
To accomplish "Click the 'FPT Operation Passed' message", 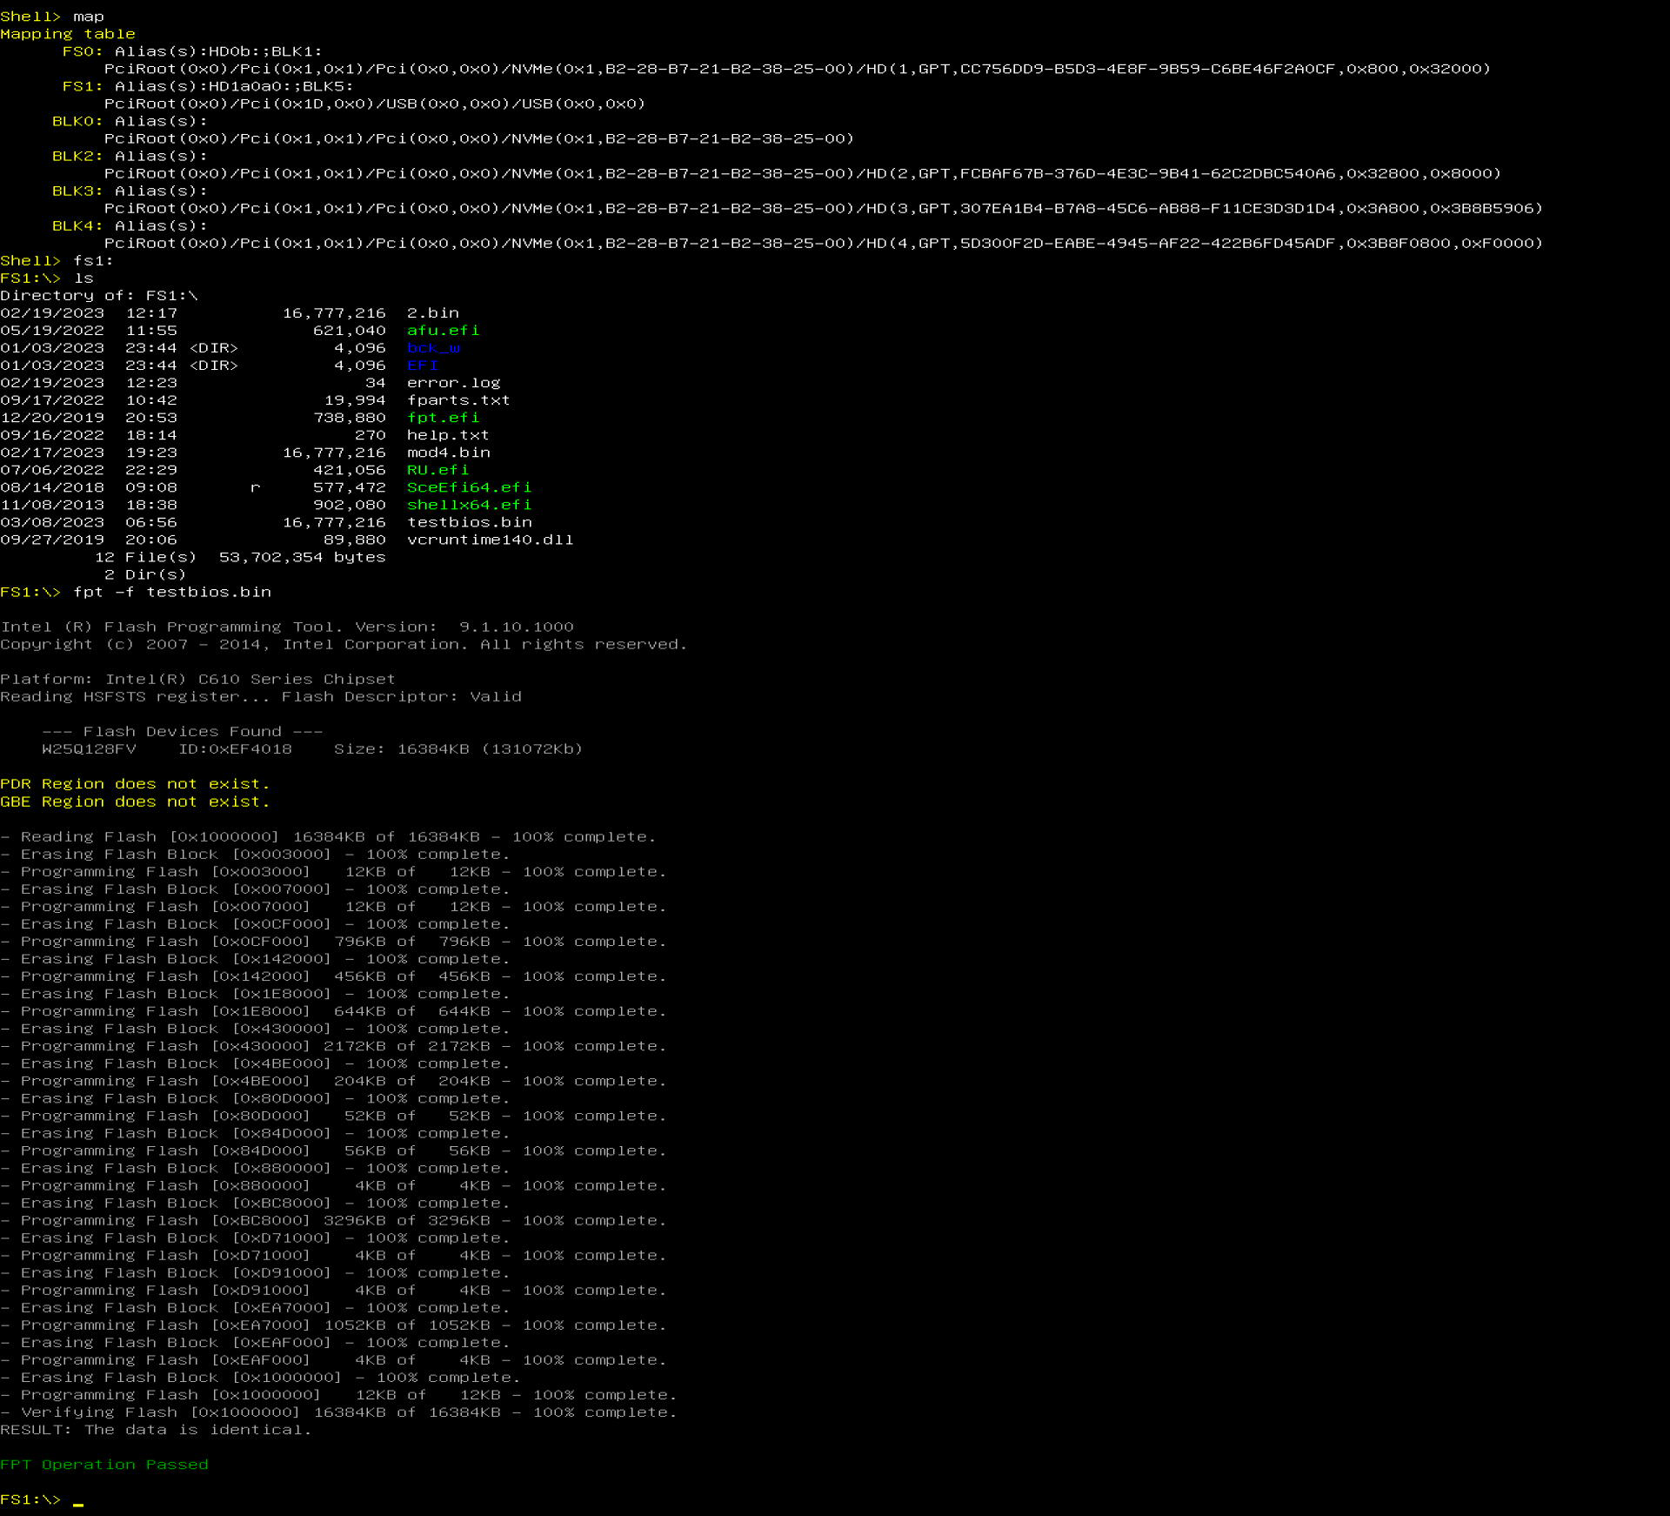I will (x=104, y=1465).
